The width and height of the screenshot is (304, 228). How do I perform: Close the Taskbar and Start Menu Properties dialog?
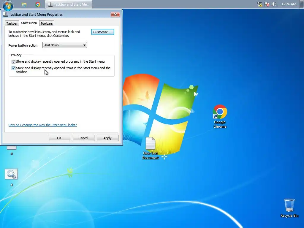coord(115,14)
